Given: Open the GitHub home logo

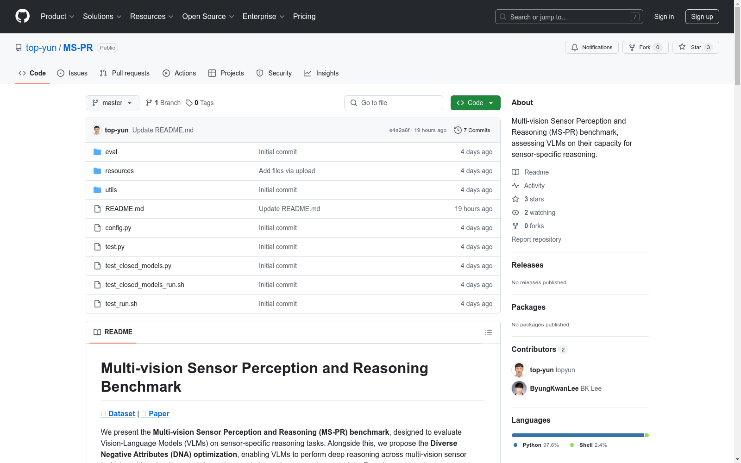Looking at the screenshot, I should click(x=22, y=16).
